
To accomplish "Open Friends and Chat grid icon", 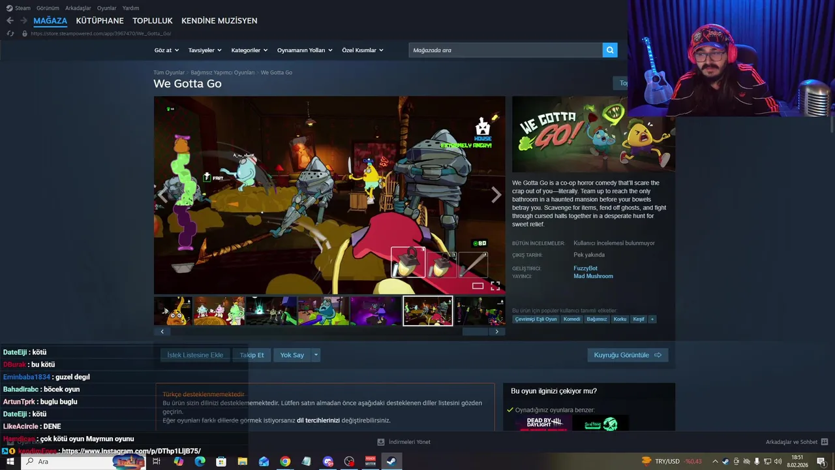I will tap(824, 442).
